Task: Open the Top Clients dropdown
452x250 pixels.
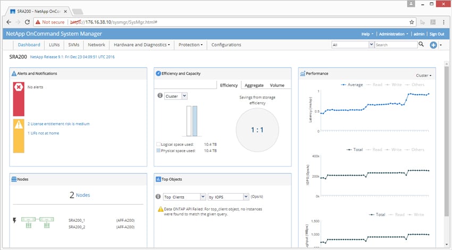Action: [185, 197]
